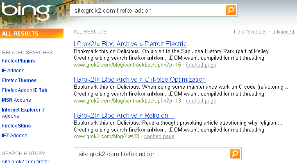Search related Firefox Addon IE Tab

25,90
